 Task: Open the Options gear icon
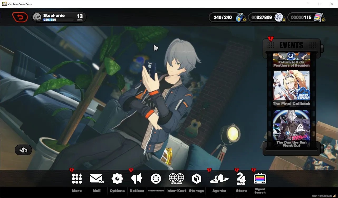click(x=117, y=179)
